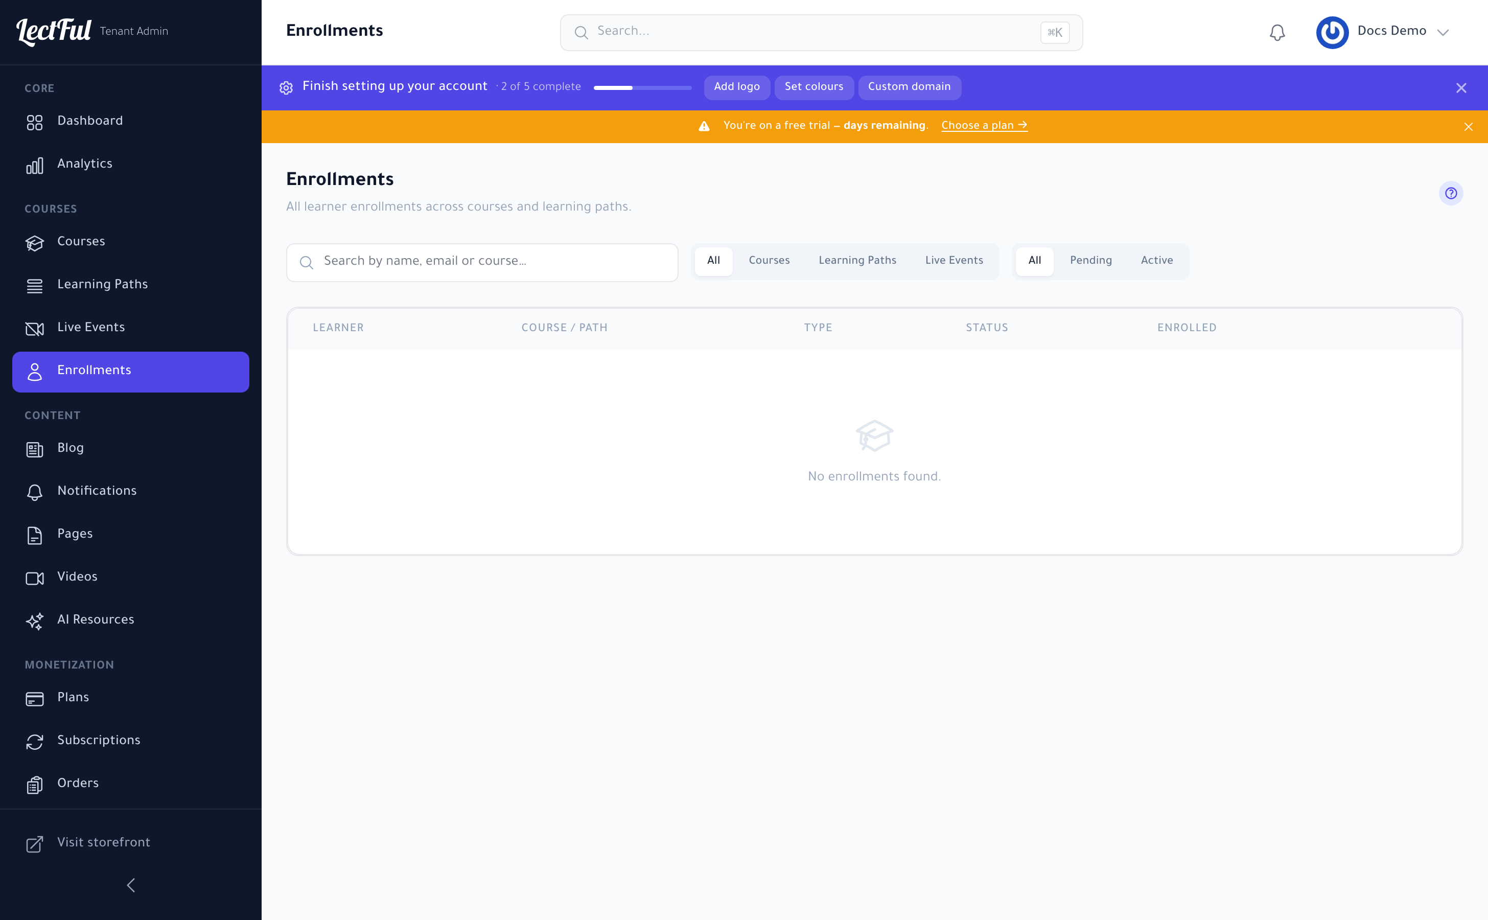The width and height of the screenshot is (1488, 920).
Task: Go to AI Resources page
Action: pos(131,620)
